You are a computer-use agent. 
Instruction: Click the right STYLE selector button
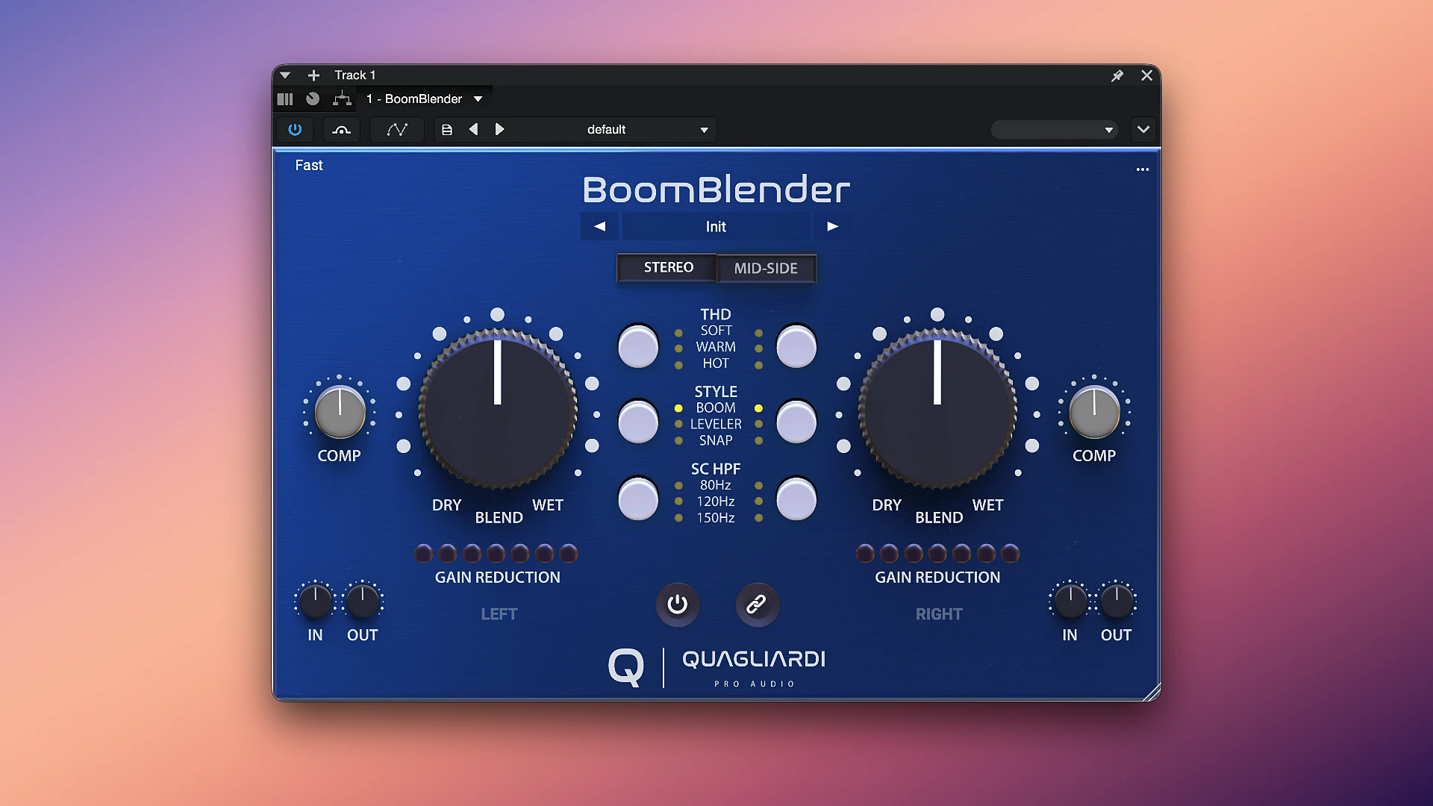click(796, 422)
